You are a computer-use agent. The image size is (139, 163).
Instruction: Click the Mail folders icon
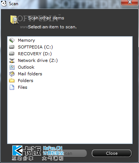(x=12, y=74)
